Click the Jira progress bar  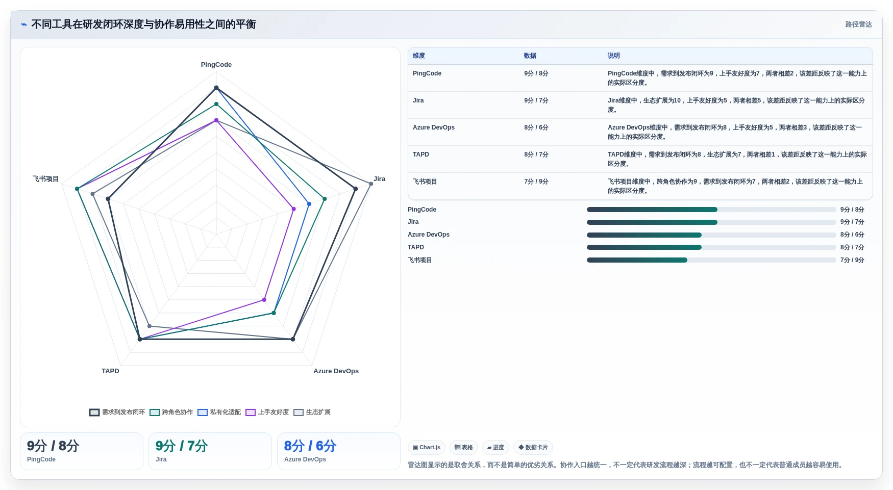point(711,222)
